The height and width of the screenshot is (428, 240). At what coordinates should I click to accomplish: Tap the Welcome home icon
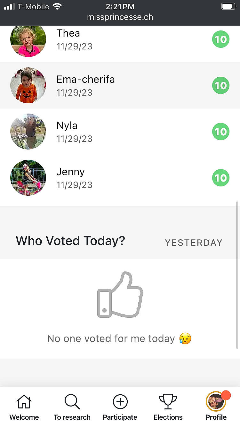click(x=24, y=402)
